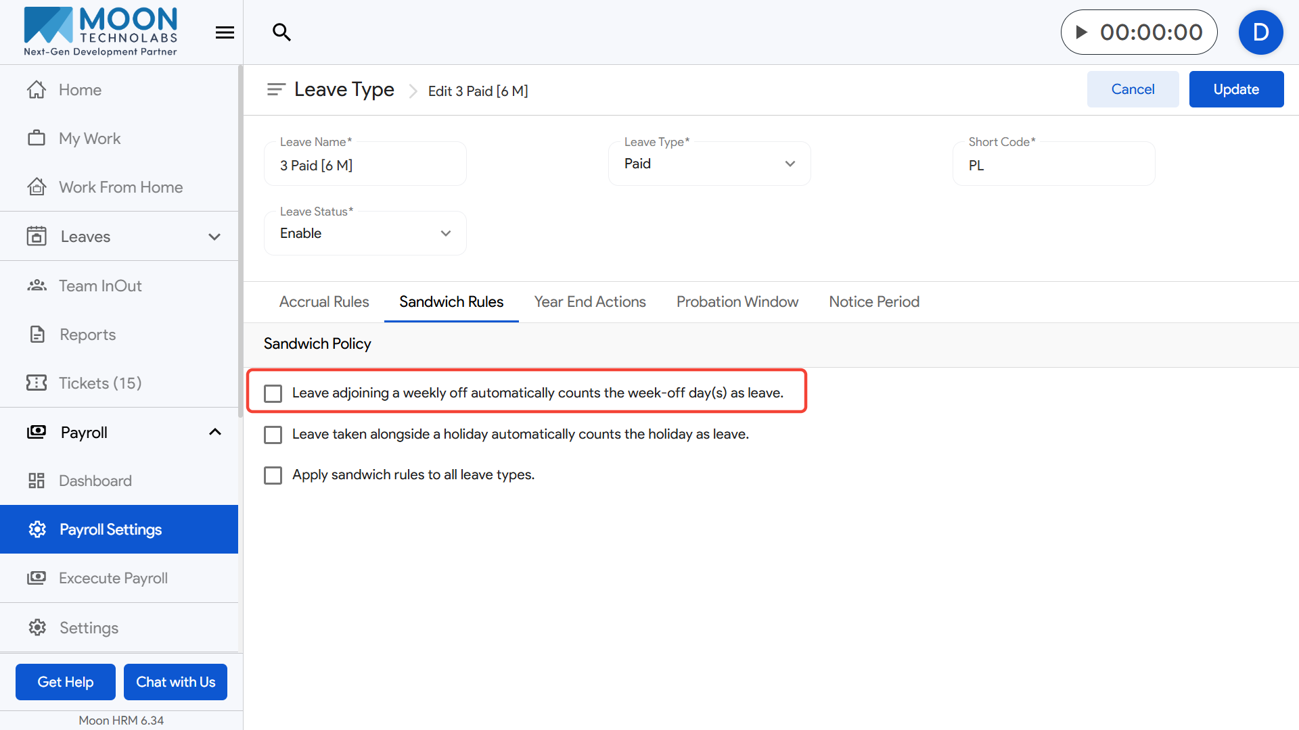Image resolution: width=1299 pixels, height=730 pixels.
Task: Open user profile avatar D
Action: [x=1260, y=32]
